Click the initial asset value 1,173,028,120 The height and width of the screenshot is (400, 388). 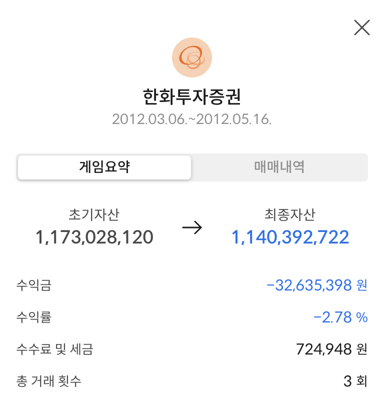(94, 237)
